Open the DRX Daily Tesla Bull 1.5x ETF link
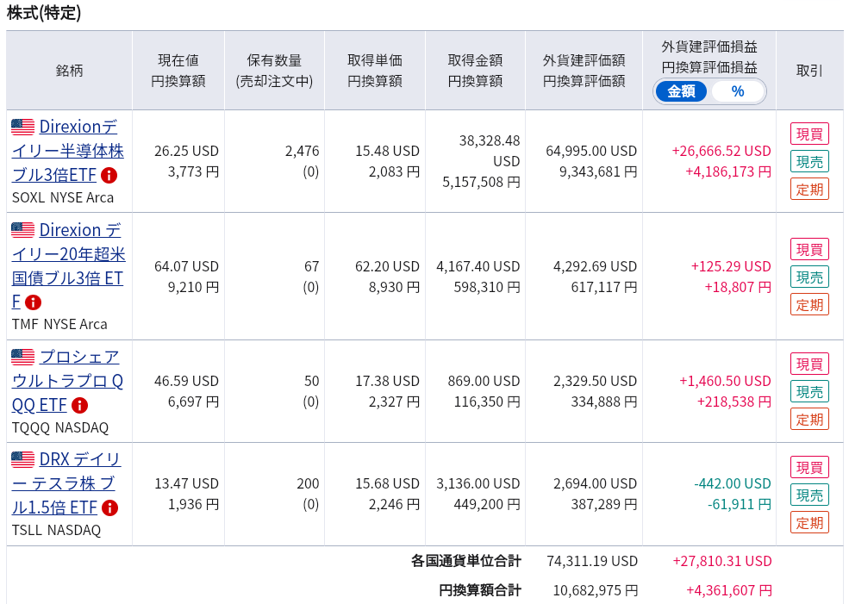Screen dimensions: 849x604 66,483
